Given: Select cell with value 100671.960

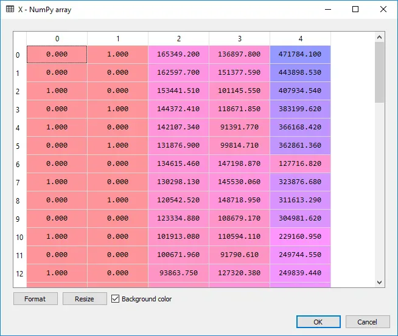Looking at the screenshot, I should coord(179,255).
